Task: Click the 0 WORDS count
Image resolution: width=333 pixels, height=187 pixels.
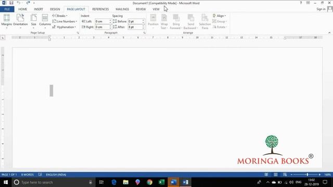Action: click(28, 175)
